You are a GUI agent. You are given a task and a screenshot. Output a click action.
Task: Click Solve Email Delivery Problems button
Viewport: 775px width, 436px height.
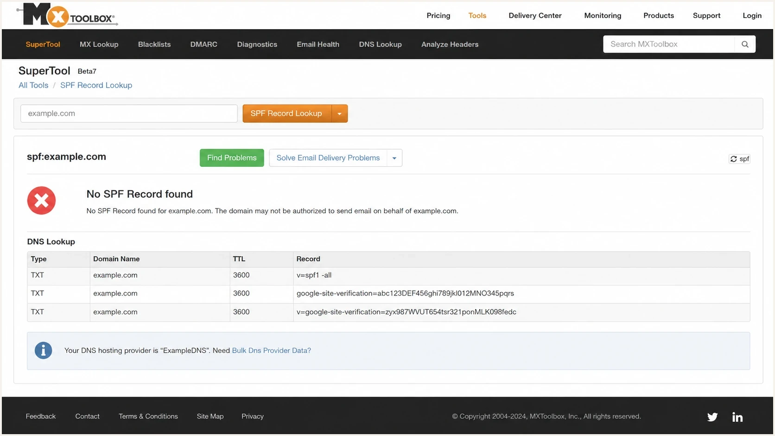(328, 158)
